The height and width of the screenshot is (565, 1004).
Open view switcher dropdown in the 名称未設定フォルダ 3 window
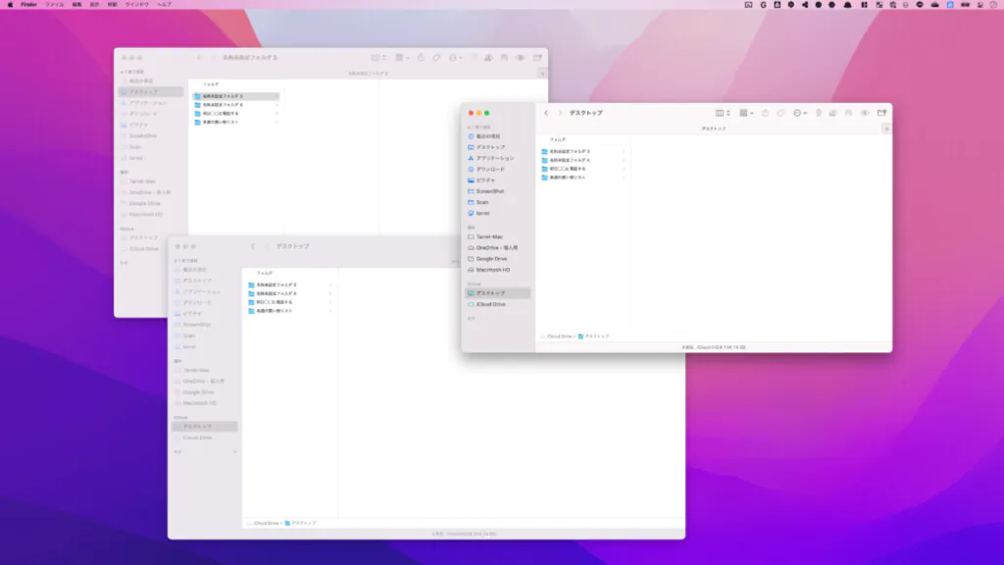(379, 58)
